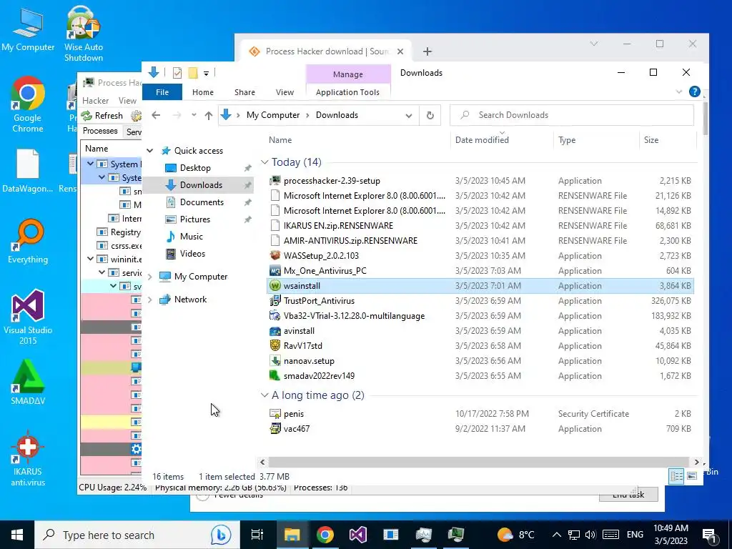Switch to details view icon
The height and width of the screenshot is (549, 732).
pyautogui.click(x=676, y=476)
